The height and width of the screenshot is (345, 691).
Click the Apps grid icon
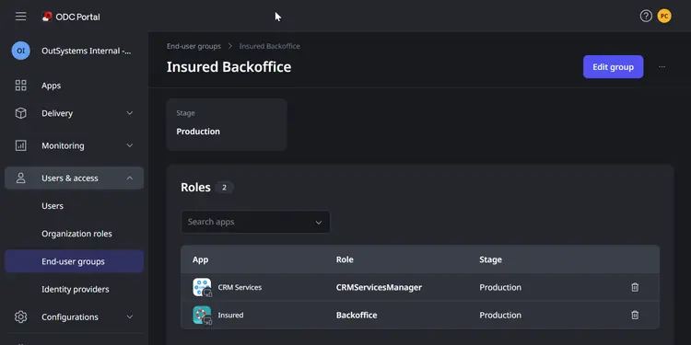click(x=20, y=86)
